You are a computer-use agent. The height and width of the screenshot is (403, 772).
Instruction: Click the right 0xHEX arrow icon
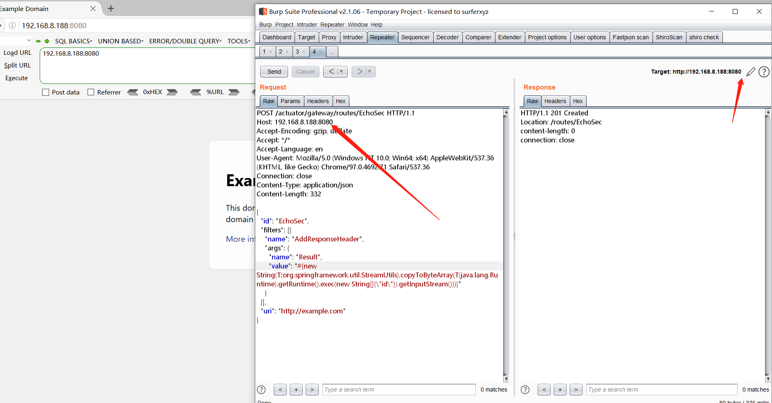pos(172,92)
